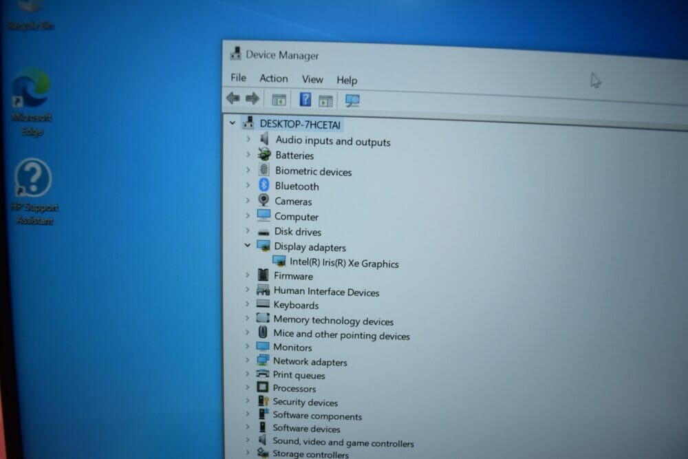Click the Keyboards category icon
The height and width of the screenshot is (459, 688).
pos(263,303)
